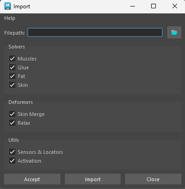Uncheck the Skin Merge deformer
The height and width of the screenshot is (189, 185).
tap(12, 114)
